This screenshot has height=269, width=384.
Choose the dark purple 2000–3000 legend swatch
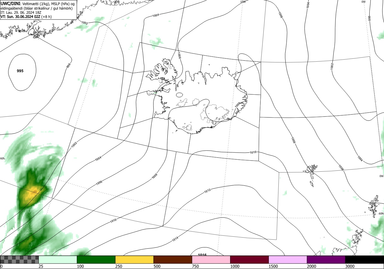[326, 259]
